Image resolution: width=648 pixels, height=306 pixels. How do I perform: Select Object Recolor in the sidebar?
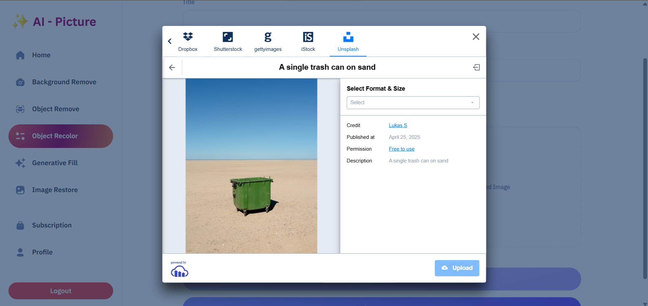point(61,136)
